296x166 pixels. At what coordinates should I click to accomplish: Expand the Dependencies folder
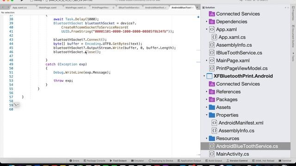207,22
